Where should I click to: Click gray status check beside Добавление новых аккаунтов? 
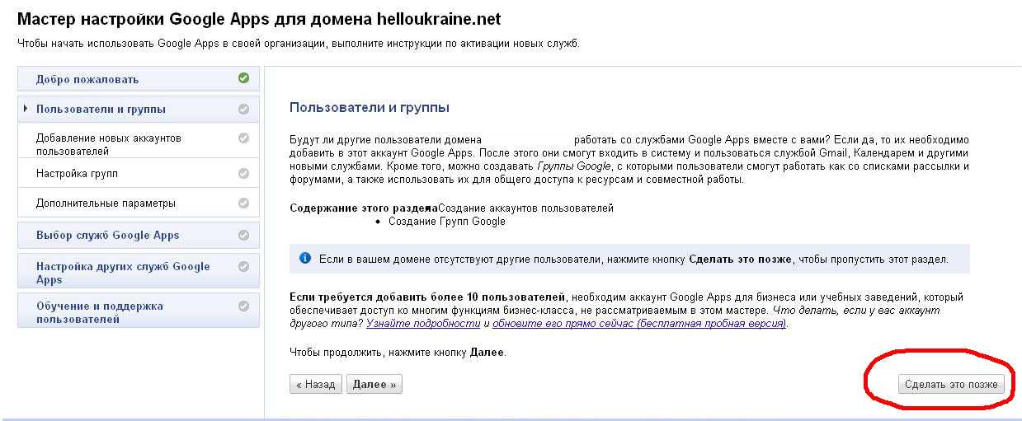coord(243,138)
